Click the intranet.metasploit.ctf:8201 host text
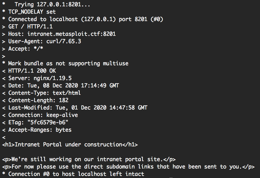The image size is (260, 178). (72, 34)
